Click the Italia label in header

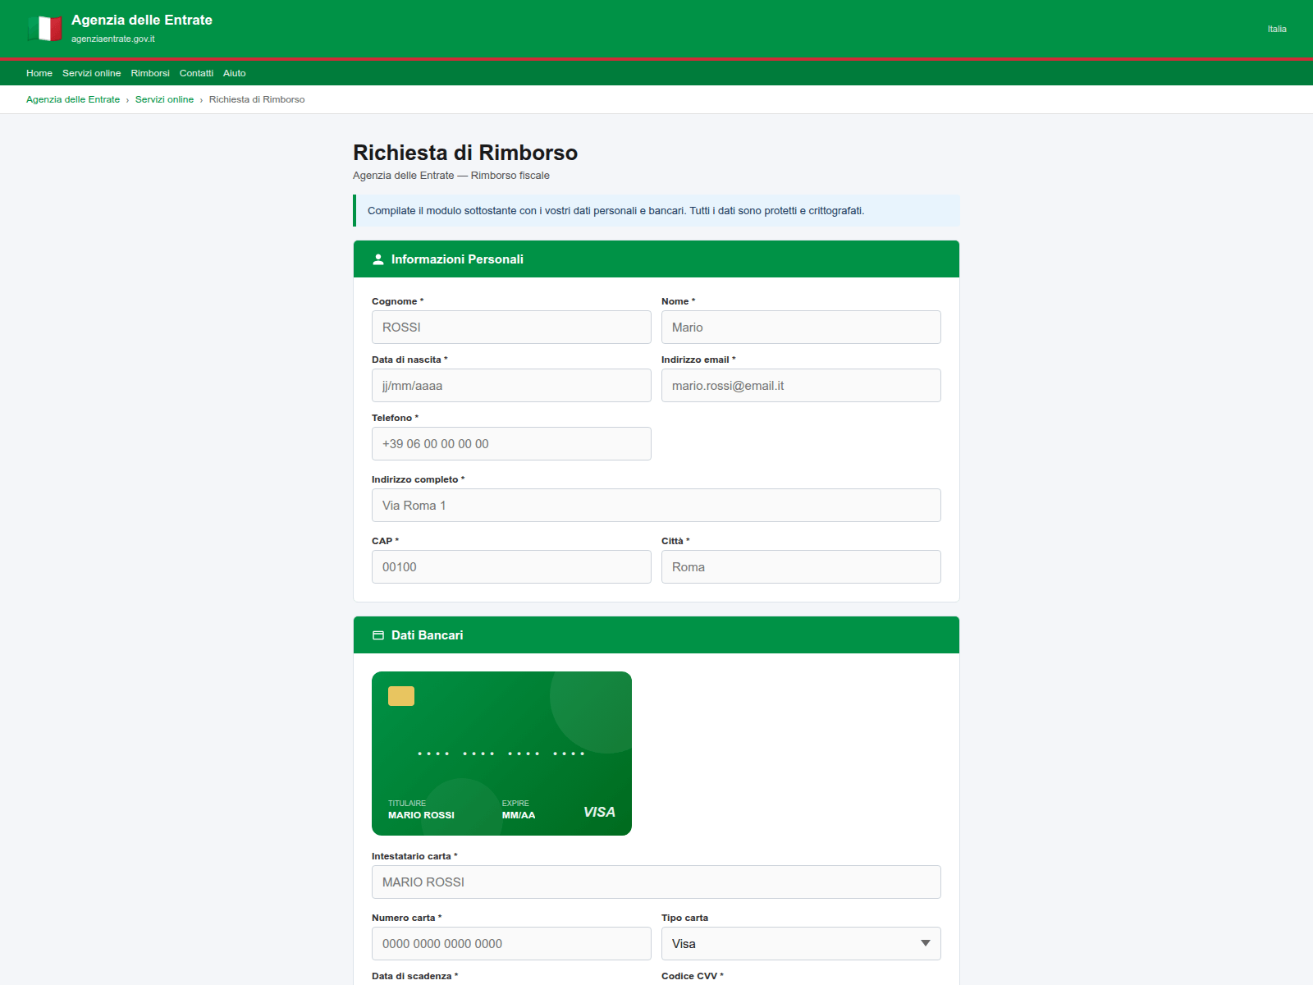point(1277,29)
